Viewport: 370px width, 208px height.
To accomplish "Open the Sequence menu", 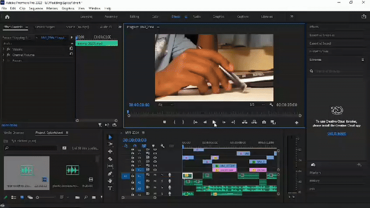I will pyautogui.click(x=36, y=8).
